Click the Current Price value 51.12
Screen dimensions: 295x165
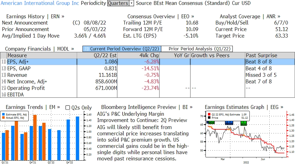click(x=282, y=29)
